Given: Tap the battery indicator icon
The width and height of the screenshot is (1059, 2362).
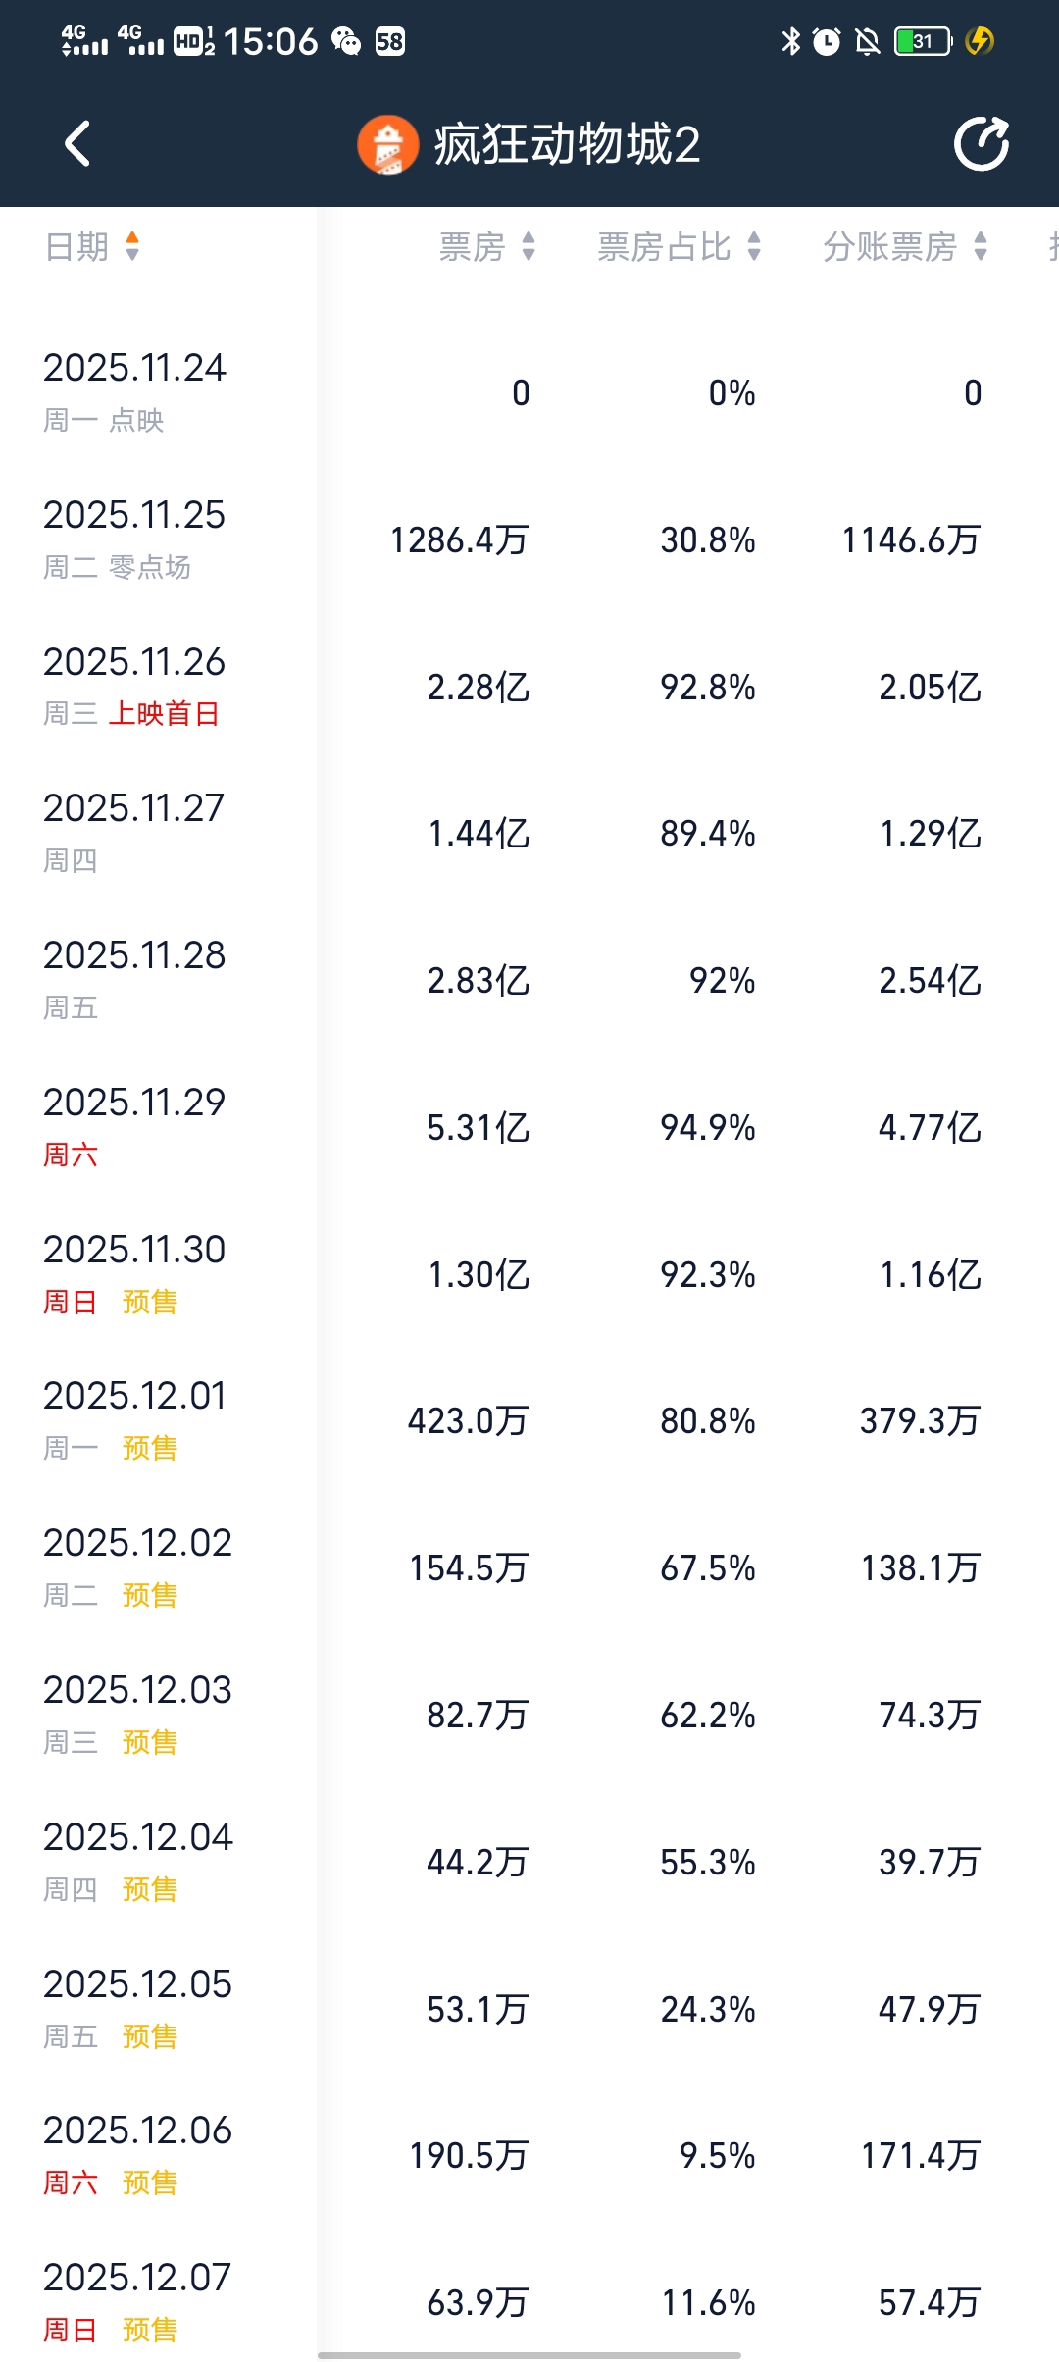Looking at the screenshot, I should (x=923, y=41).
